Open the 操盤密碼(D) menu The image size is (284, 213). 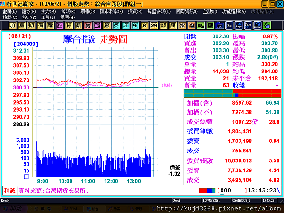click(159, 12)
